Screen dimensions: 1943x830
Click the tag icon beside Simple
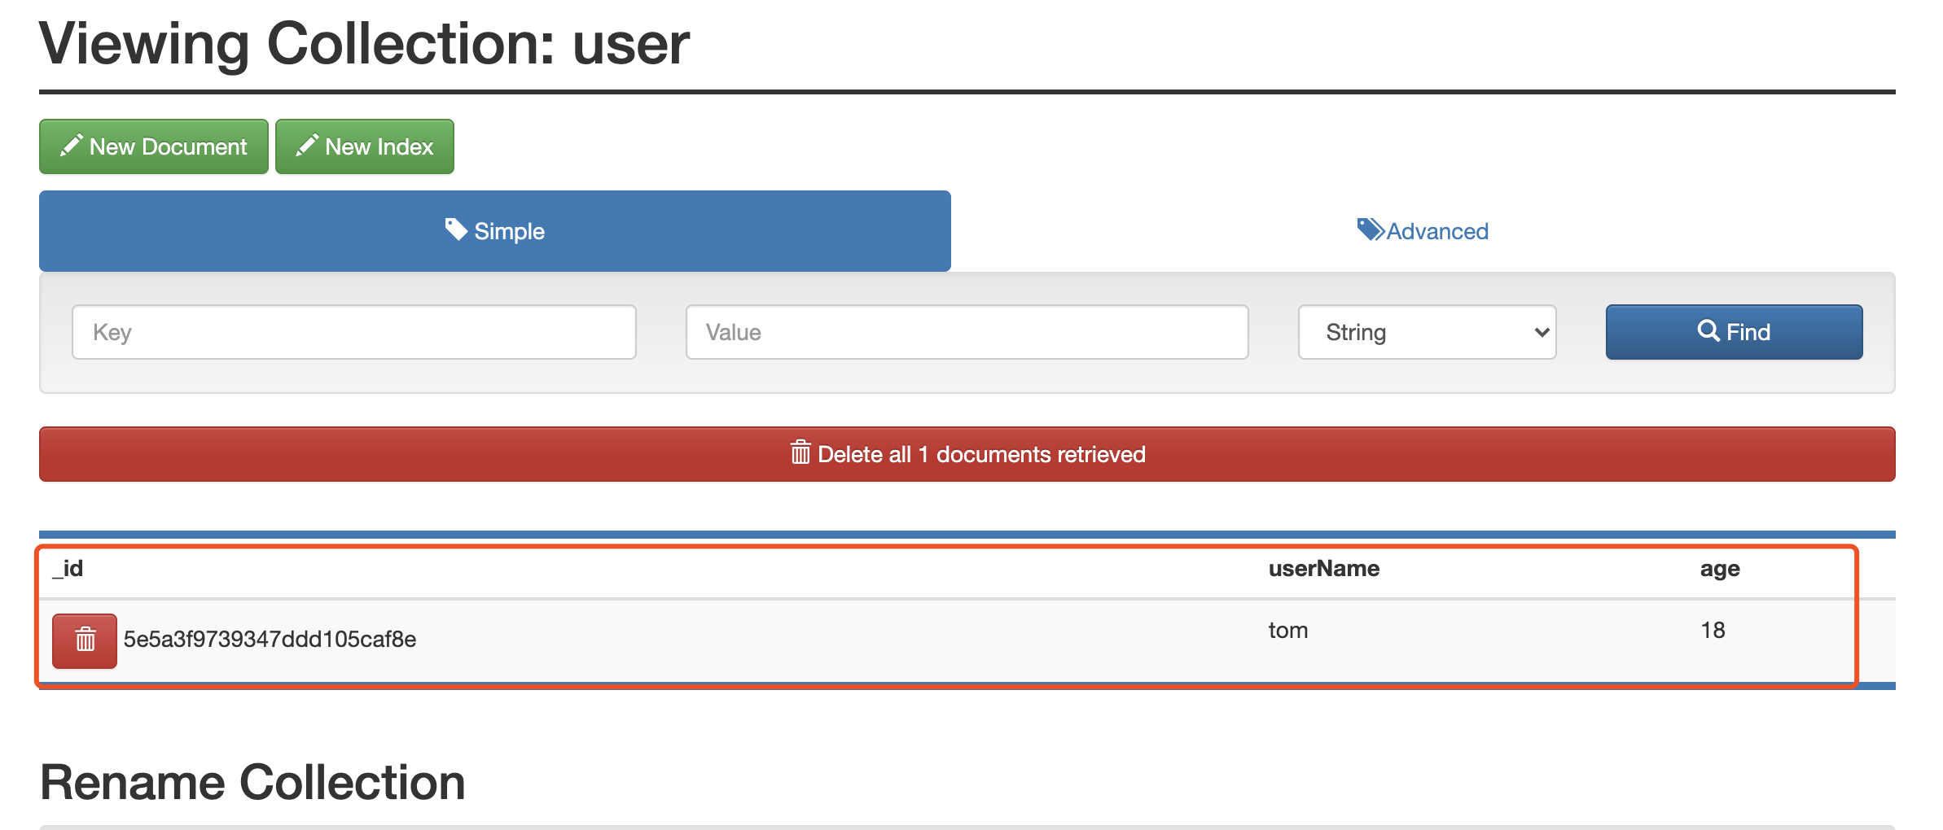pyautogui.click(x=456, y=229)
